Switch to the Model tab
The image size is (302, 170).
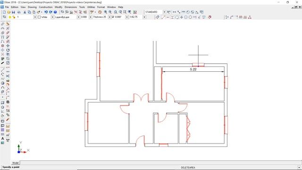click(x=15, y=163)
